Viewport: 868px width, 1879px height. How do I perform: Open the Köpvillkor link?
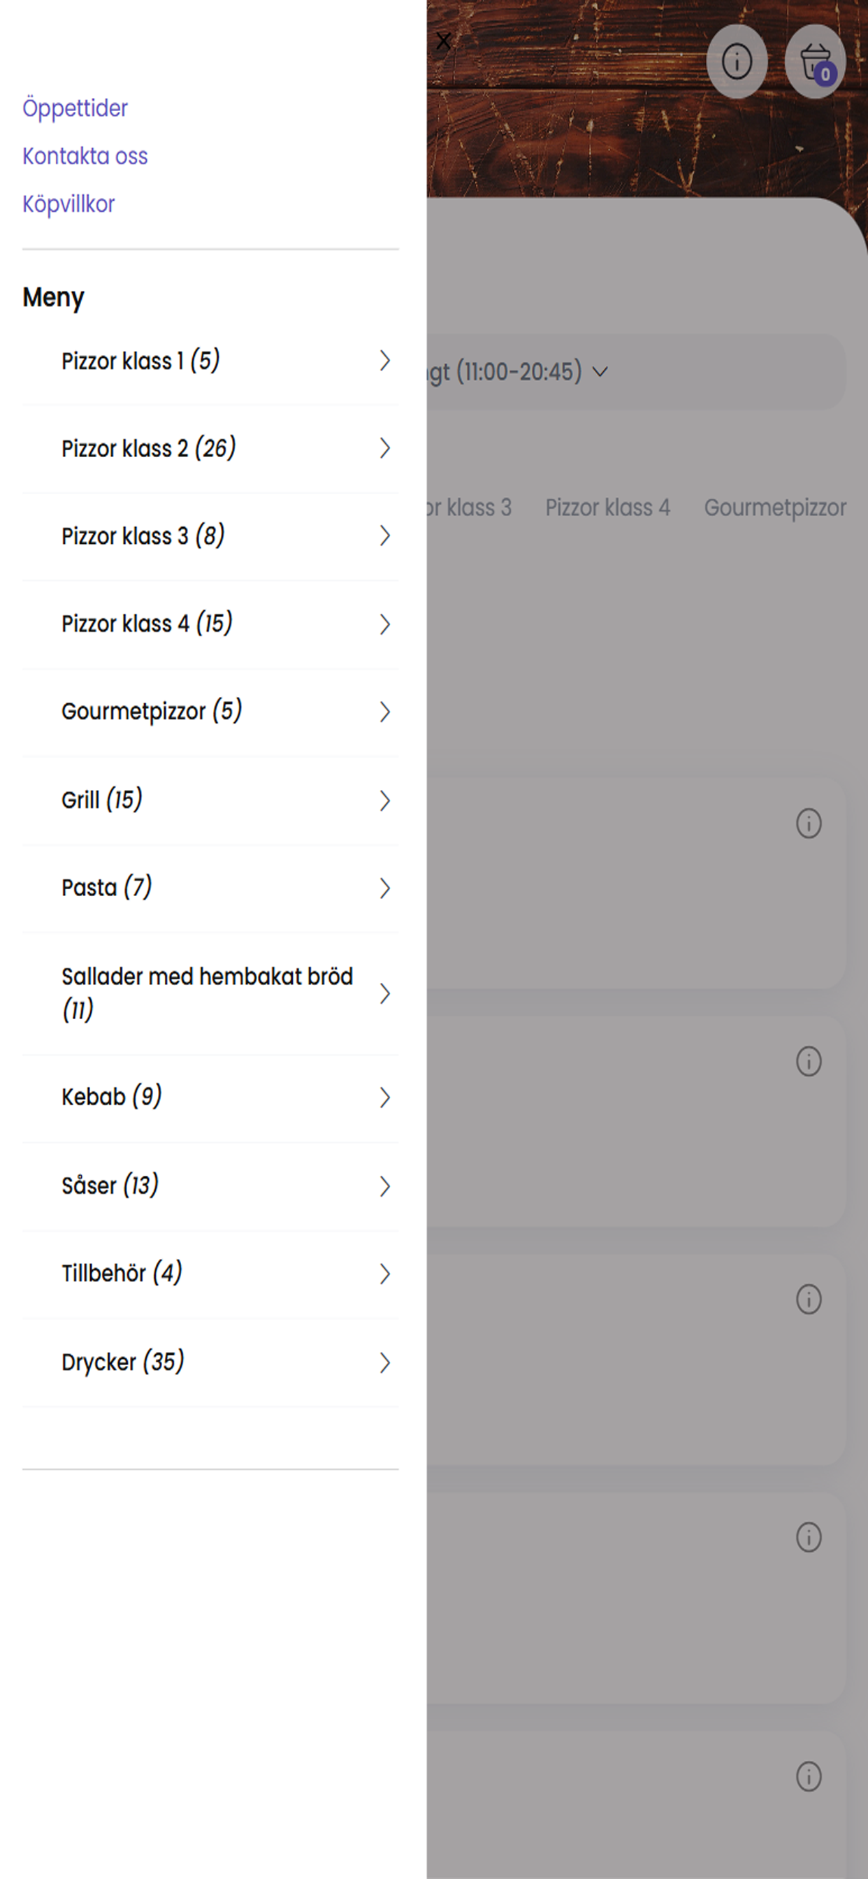click(68, 204)
